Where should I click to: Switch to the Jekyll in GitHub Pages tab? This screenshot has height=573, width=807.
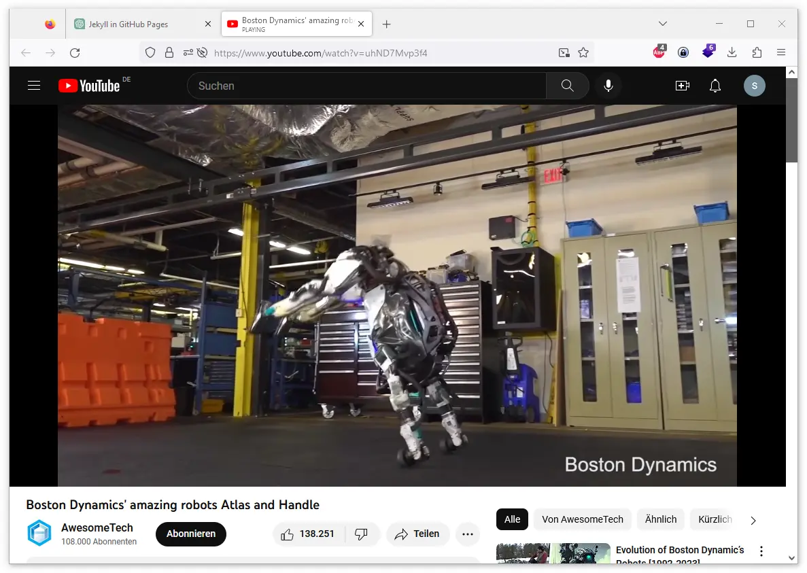128,24
